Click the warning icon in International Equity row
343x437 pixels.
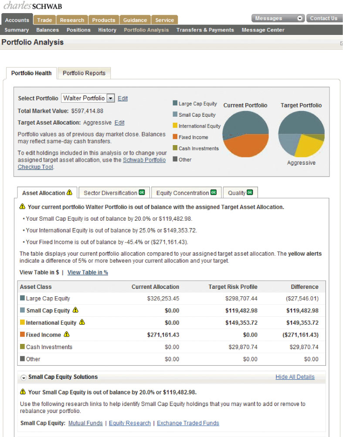[82, 322]
